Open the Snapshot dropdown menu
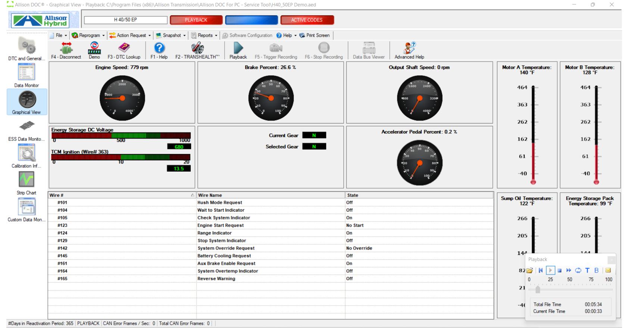Image resolution: width=628 pixels, height=328 pixels. point(171,35)
